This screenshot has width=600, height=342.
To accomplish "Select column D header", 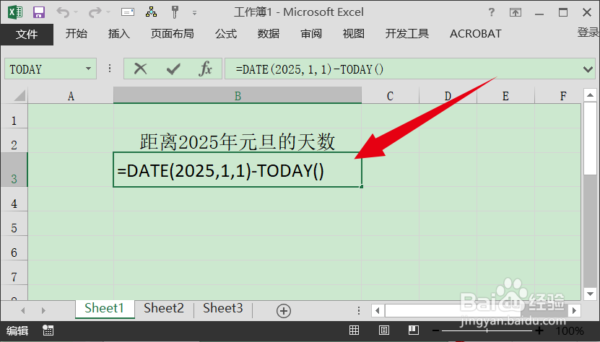I will pyautogui.click(x=448, y=96).
